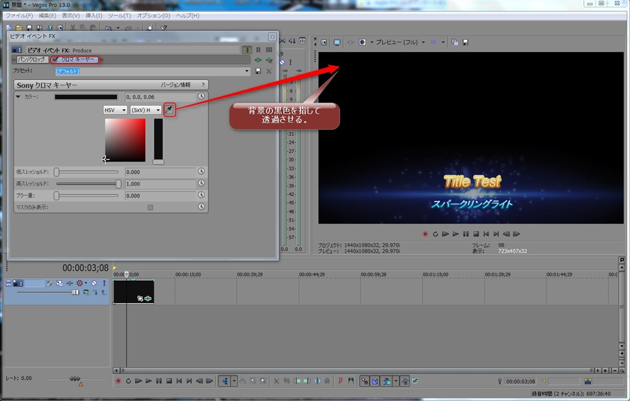Create a new project from toolbar

point(9,28)
